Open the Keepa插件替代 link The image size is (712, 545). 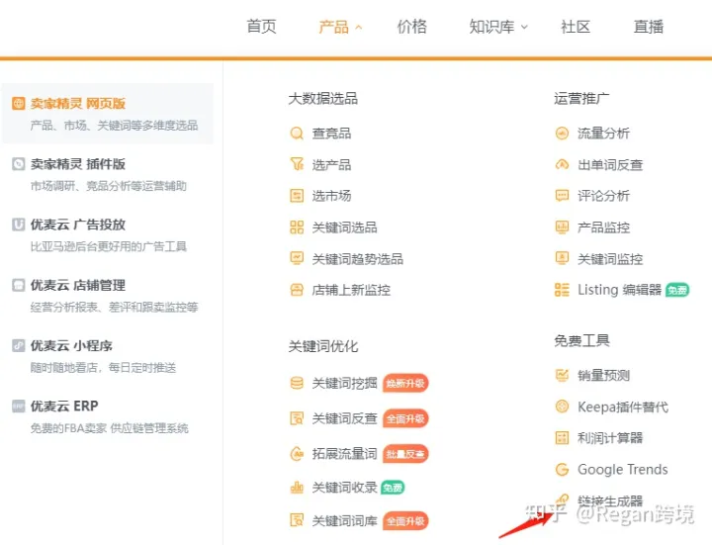pos(623,407)
